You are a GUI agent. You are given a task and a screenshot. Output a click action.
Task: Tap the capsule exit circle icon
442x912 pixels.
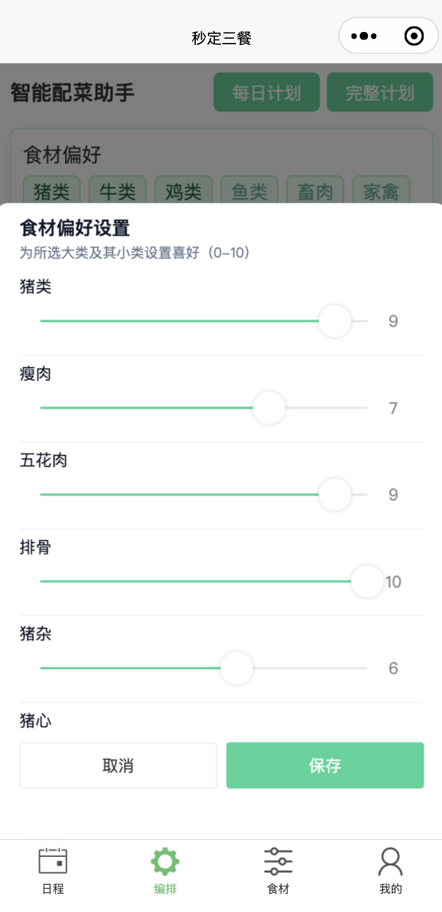point(413,35)
